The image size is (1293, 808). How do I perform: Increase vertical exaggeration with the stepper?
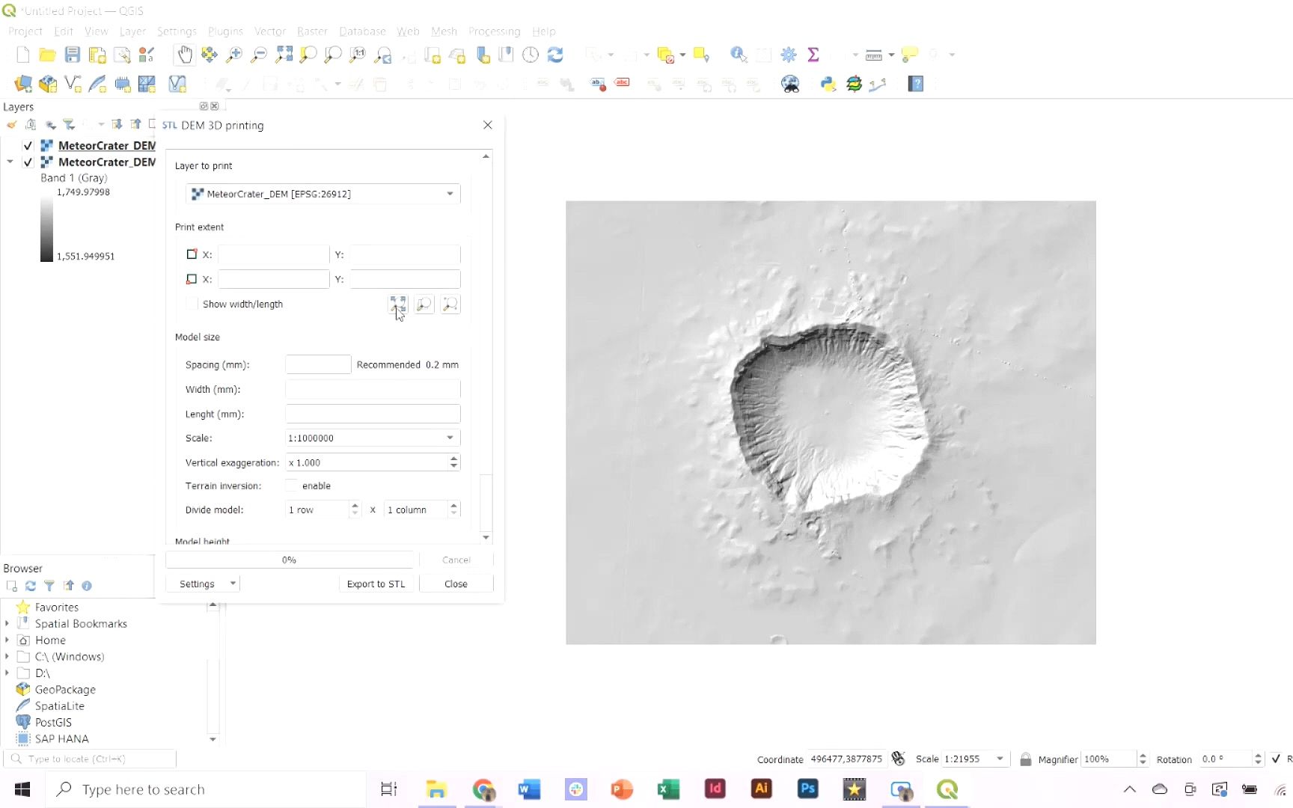[453, 459]
